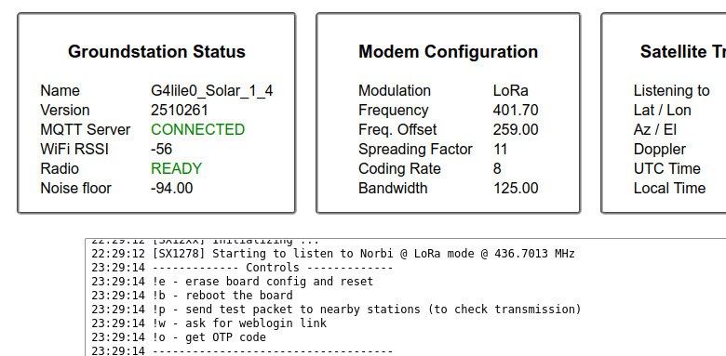Click the WiFi RSSI label

pos(74,149)
